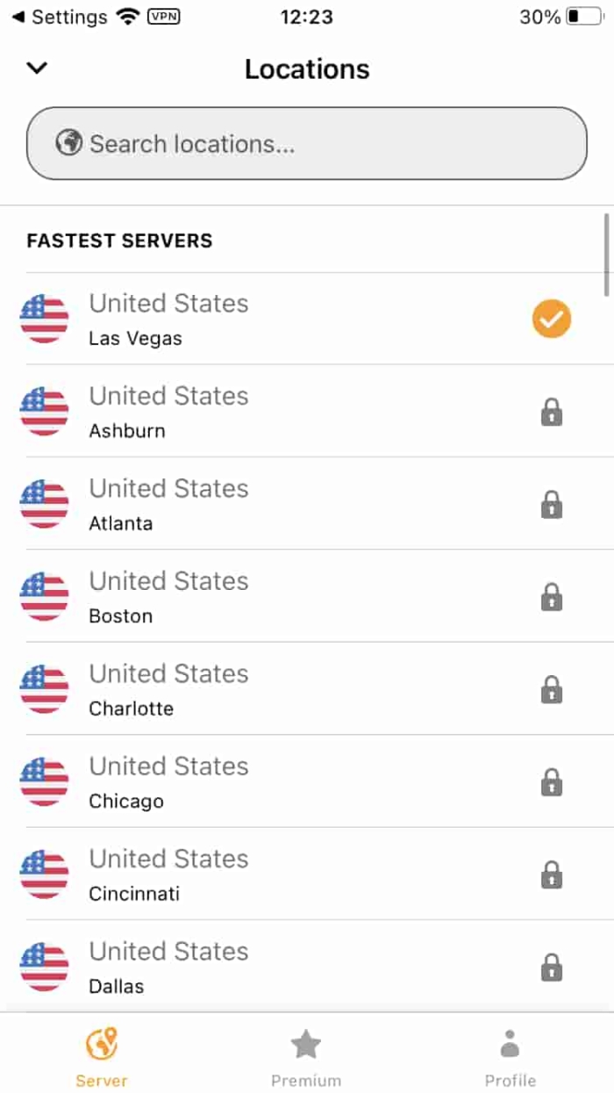Screen dimensions: 614x1093
Task: Switch to the Premium tab
Action: click(x=305, y=1053)
